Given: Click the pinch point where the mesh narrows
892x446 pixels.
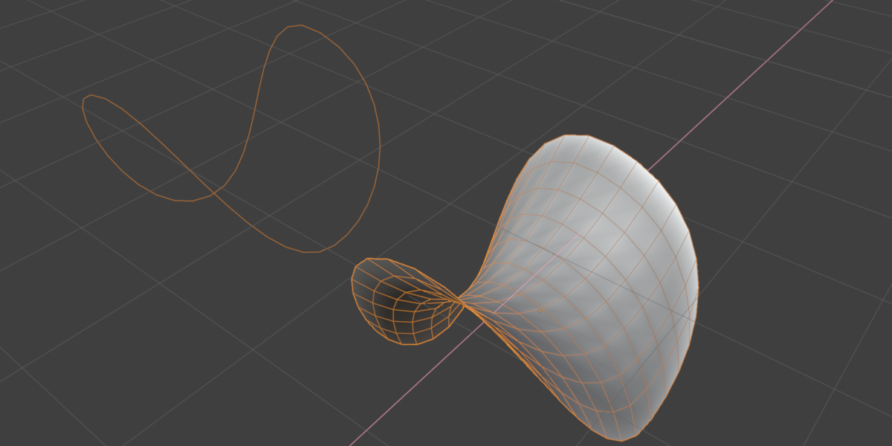Looking at the screenshot, I should tap(462, 302).
